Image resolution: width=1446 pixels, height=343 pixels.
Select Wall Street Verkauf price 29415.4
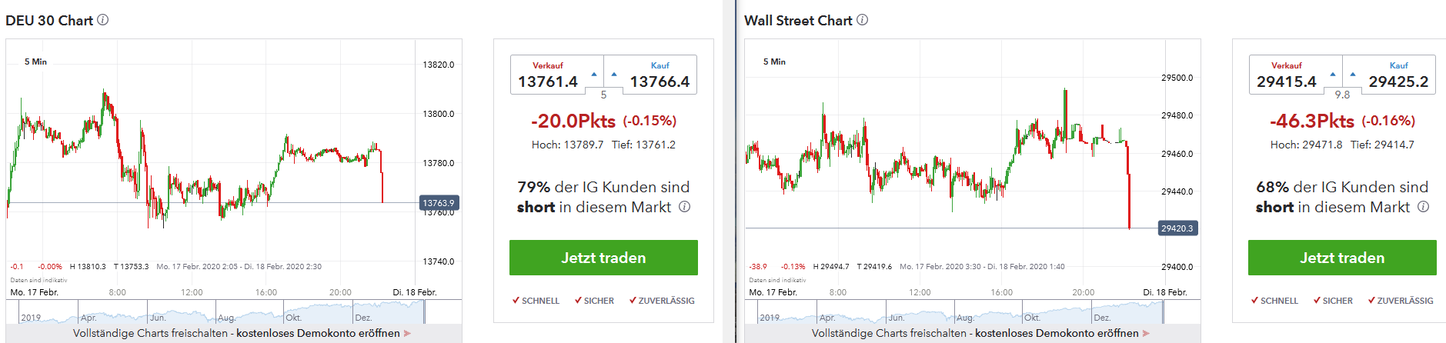tap(1287, 82)
